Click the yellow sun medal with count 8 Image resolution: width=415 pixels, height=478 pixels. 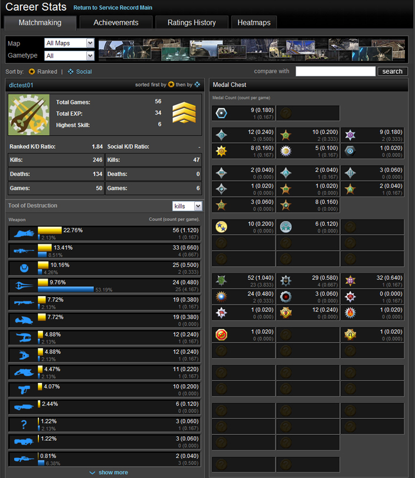(221, 150)
